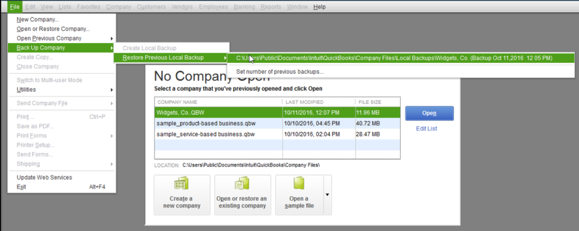This screenshot has width=579, height=231.
Task: Choose Set number of previous backups
Action: coord(401,72)
